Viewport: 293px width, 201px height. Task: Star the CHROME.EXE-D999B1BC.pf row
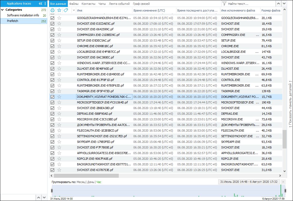point(59,46)
